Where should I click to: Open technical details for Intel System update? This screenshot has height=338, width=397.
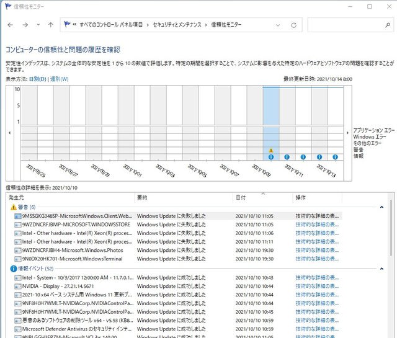point(317,278)
